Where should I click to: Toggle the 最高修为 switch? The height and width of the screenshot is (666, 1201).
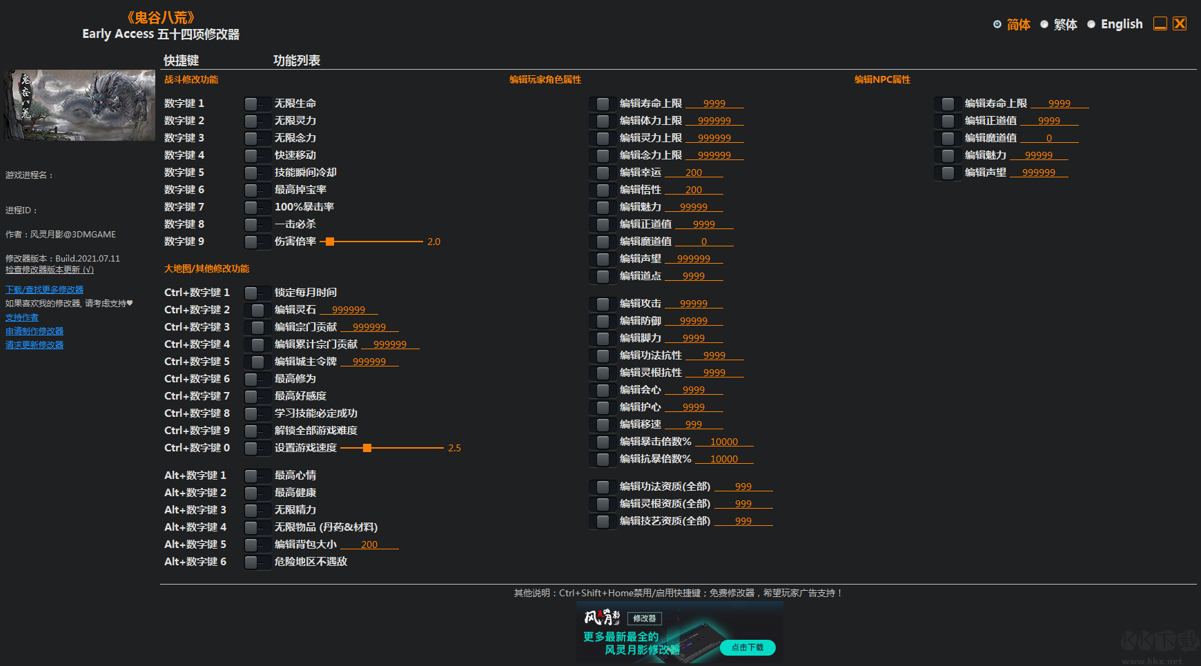pos(256,379)
